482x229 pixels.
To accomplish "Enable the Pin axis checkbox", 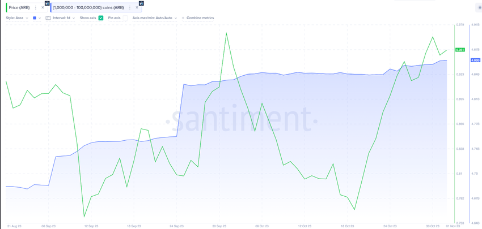I will click(x=125, y=18).
